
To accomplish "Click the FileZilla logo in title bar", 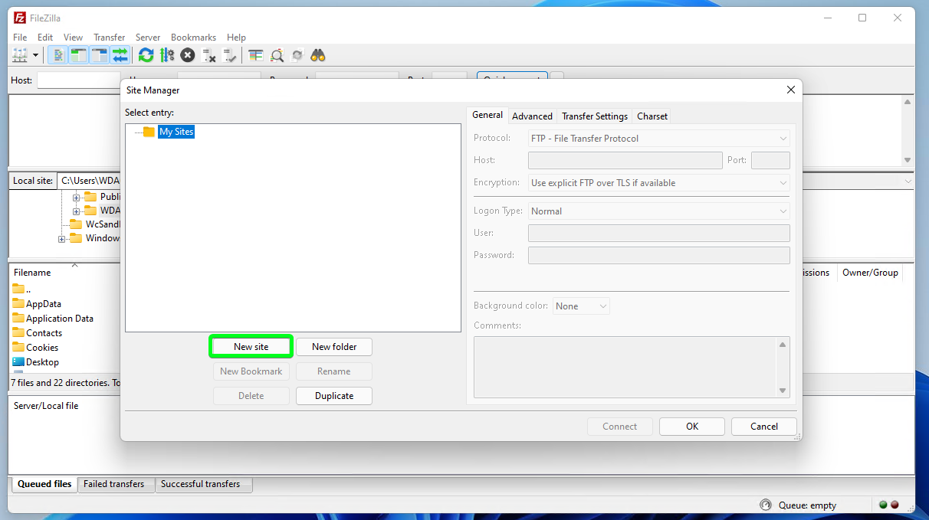I will tap(20, 18).
